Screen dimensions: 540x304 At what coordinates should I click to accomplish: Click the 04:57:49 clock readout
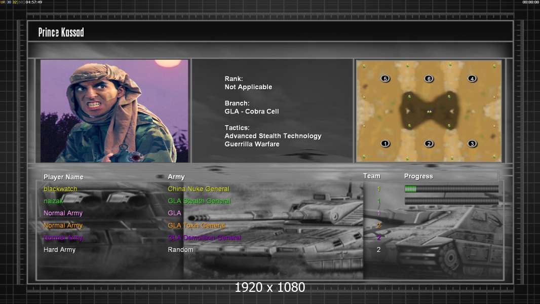[x=34, y=2]
